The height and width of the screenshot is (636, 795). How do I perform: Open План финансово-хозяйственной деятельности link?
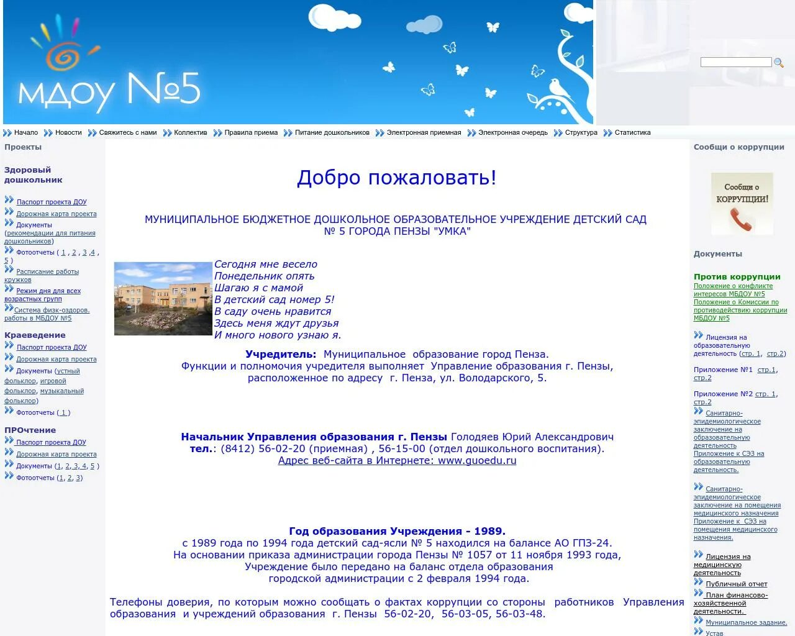(731, 603)
